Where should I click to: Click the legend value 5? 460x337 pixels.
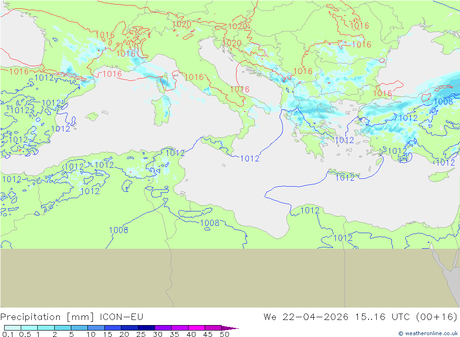coord(71,334)
